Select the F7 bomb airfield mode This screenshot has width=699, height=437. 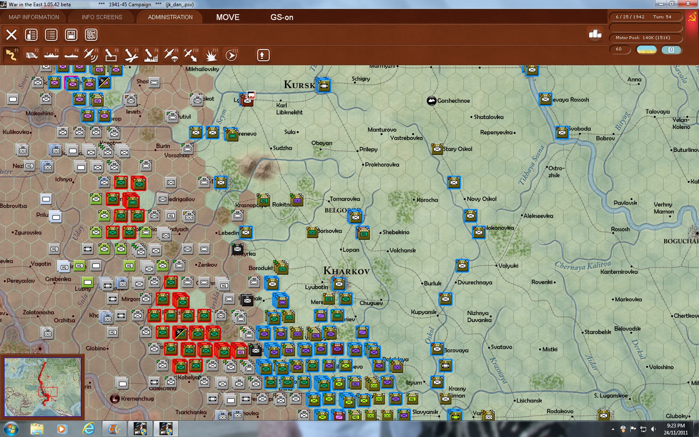[x=131, y=55]
